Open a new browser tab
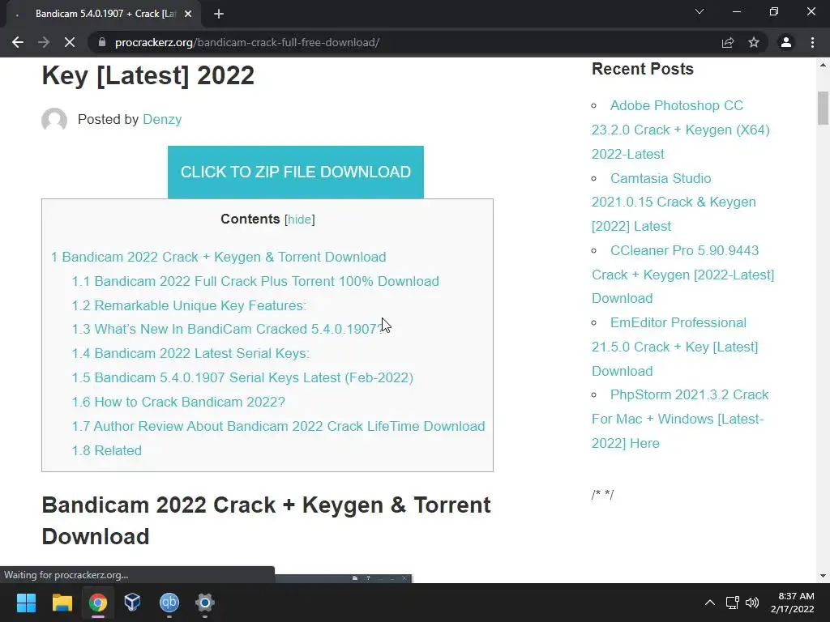830x622 pixels. pos(219,14)
